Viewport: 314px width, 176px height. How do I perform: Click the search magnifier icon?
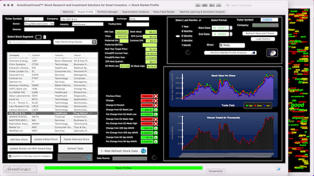228,5
